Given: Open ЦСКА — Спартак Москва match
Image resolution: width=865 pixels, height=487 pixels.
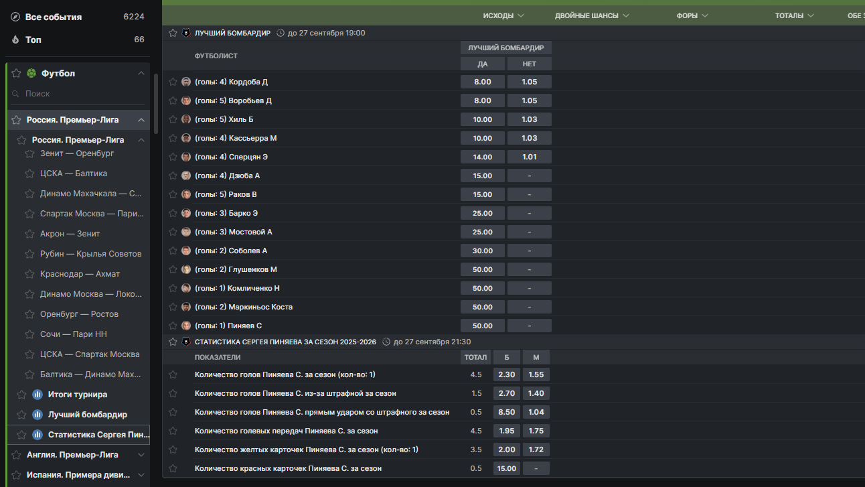Looking at the screenshot, I should tap(90, 354).
